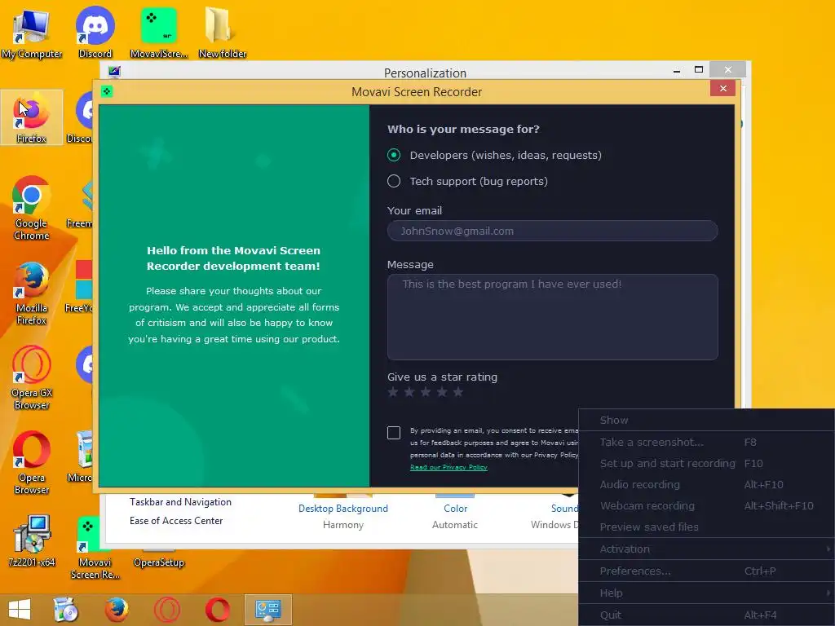Screen dimensions: 835x626
Task: Open red Opera browser taskbar icon
Action: point(217,610)
